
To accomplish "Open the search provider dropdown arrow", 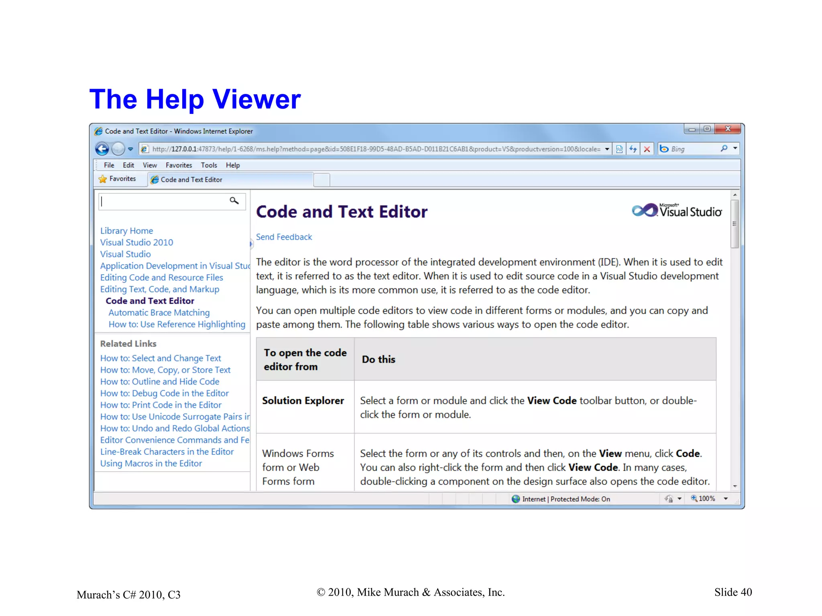I will [735, 148].
